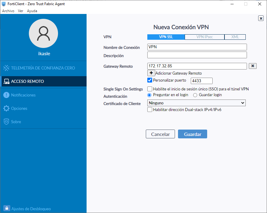Switch to VPN IPsec tab
This screenshot has width=267, height=213.
[x=204, y=37]
